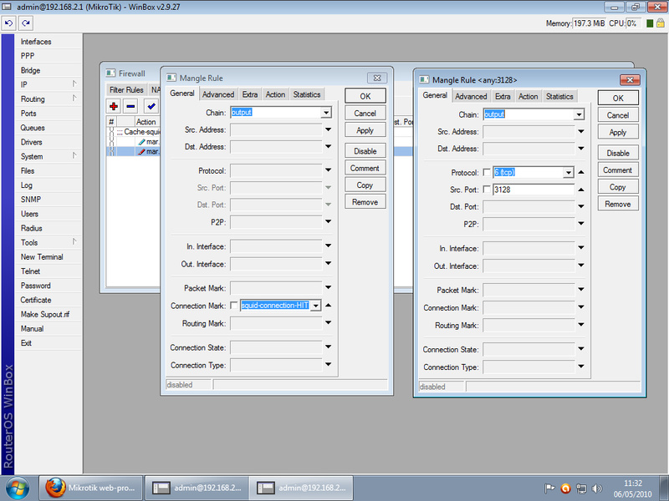Switch to Action tab in Mangle Rule any:3128
This screenshot has height=501, width=669.
(529, 97)
